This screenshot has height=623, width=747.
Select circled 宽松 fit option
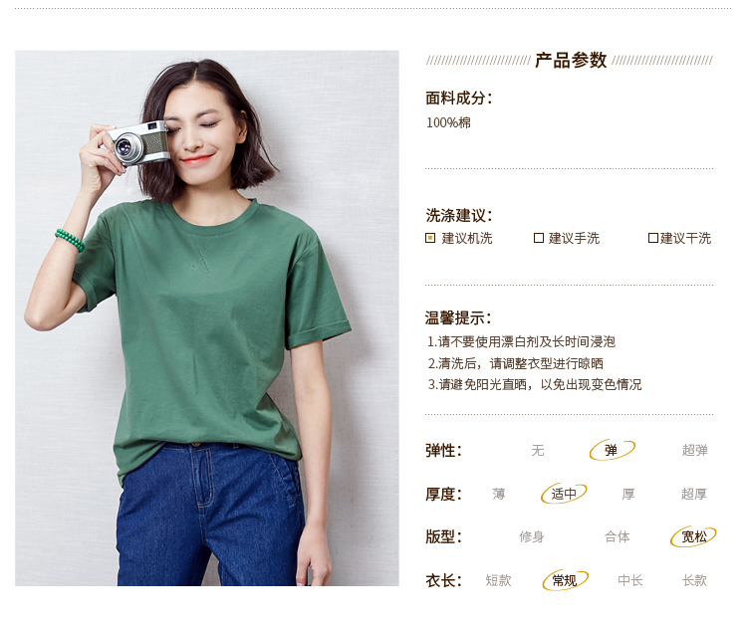(693, 536)
